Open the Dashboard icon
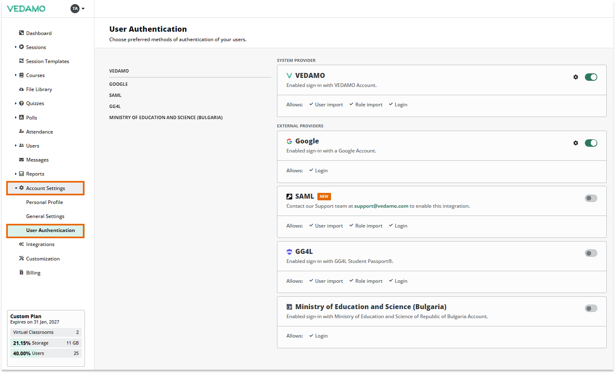Screen dimensions: 615x373 21,33
